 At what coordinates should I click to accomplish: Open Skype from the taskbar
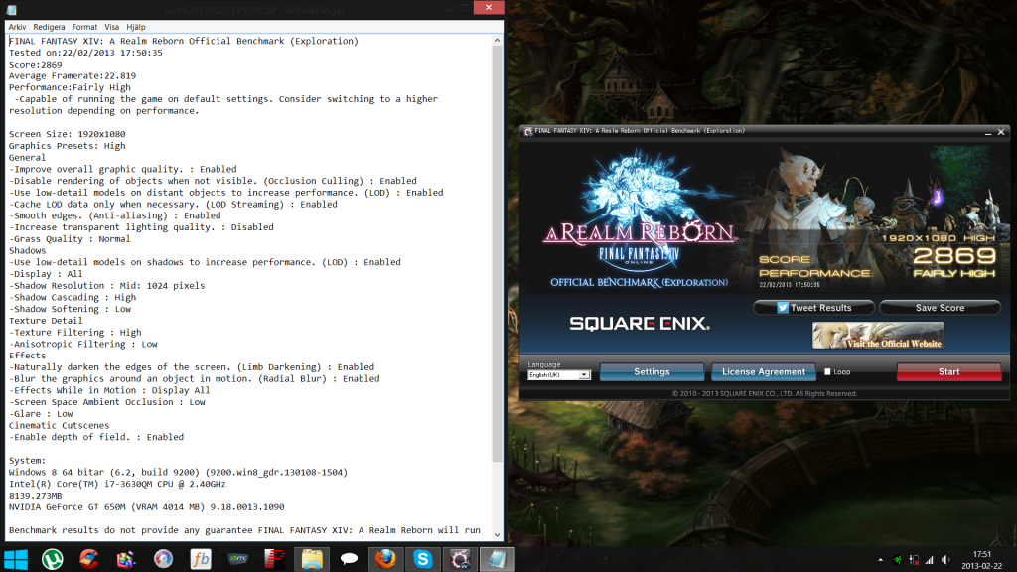[423, 559]
